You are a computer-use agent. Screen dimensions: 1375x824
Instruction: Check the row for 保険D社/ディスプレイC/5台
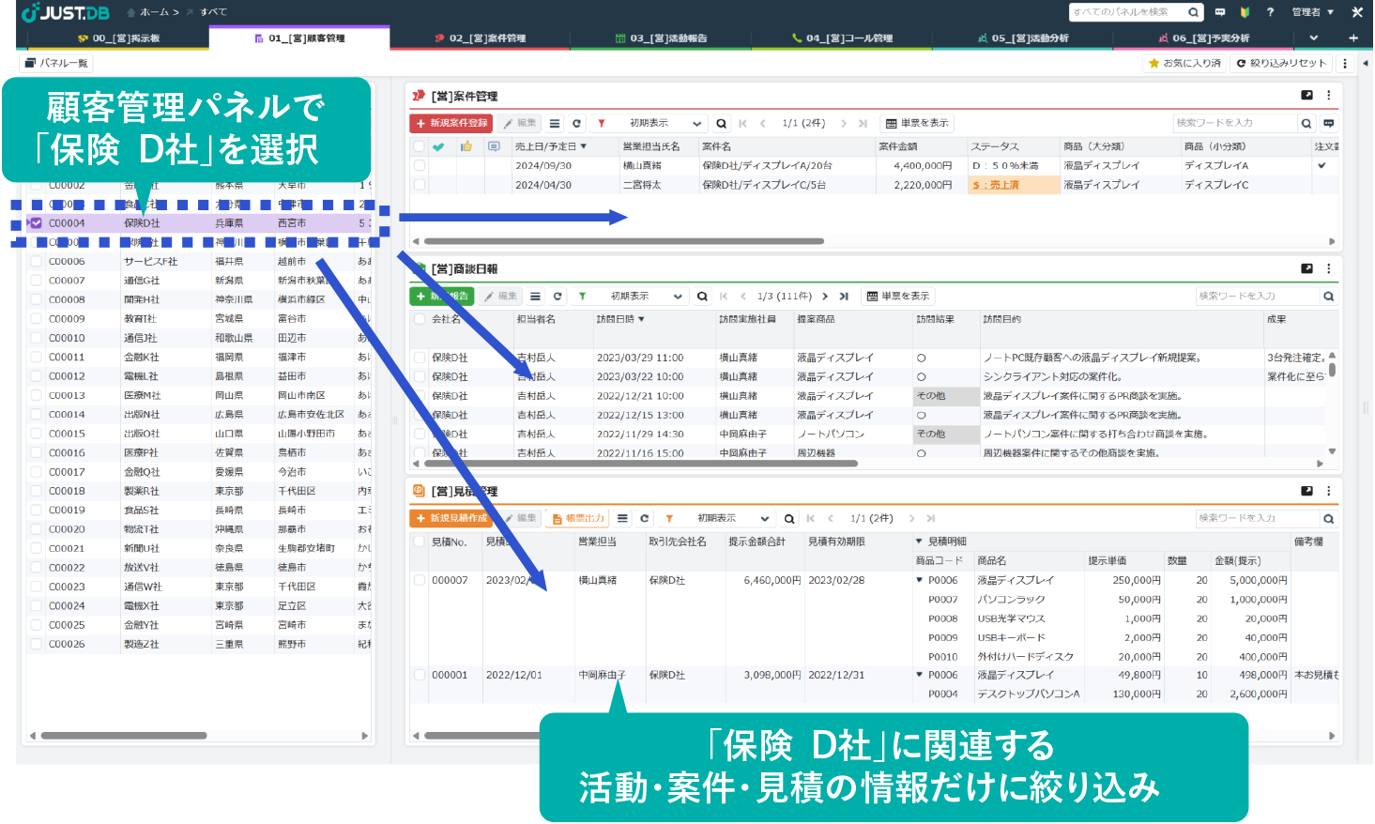(420, 185)
